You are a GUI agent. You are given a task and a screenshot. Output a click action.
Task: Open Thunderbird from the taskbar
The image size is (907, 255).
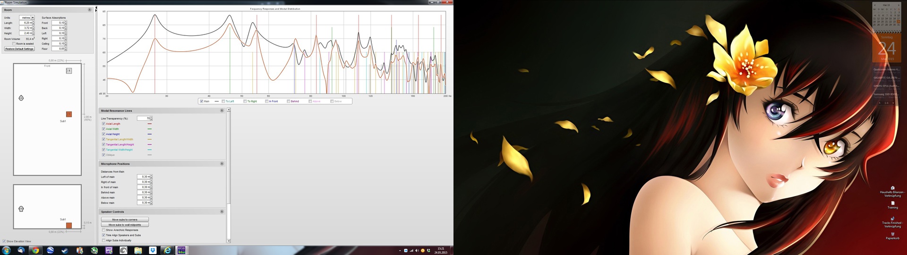(x=21, y=250)
